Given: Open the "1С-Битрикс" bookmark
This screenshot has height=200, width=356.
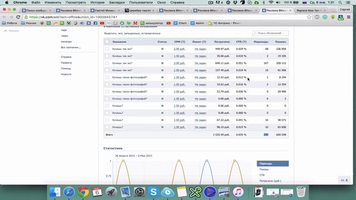Looking at the screenshot, I should (x=224, y=23).
